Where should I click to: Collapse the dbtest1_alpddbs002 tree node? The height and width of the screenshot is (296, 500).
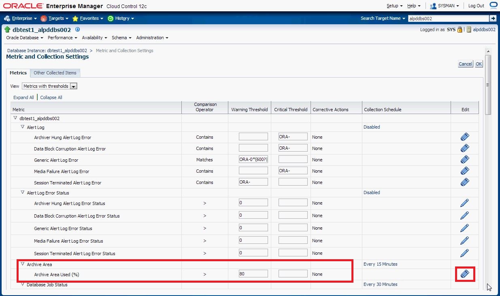(15, 118)
